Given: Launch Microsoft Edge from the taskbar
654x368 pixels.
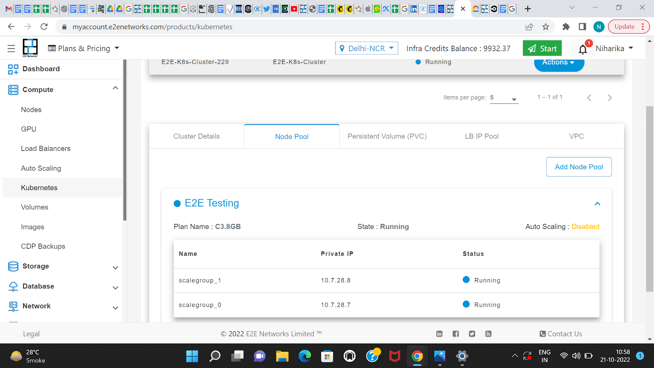Looking at the screenshot, I should (305, 356).
